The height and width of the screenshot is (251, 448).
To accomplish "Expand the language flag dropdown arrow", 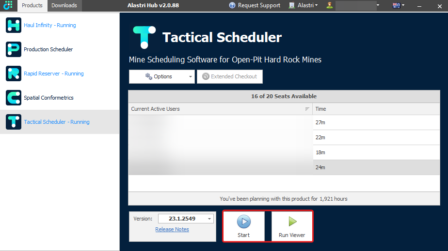I will tap(403, 5).
